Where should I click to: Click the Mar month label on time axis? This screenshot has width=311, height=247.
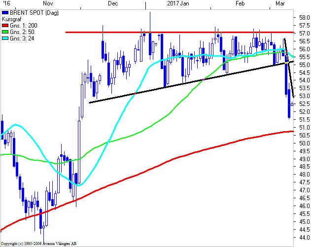pyautogui.click(x=280, y=3)
